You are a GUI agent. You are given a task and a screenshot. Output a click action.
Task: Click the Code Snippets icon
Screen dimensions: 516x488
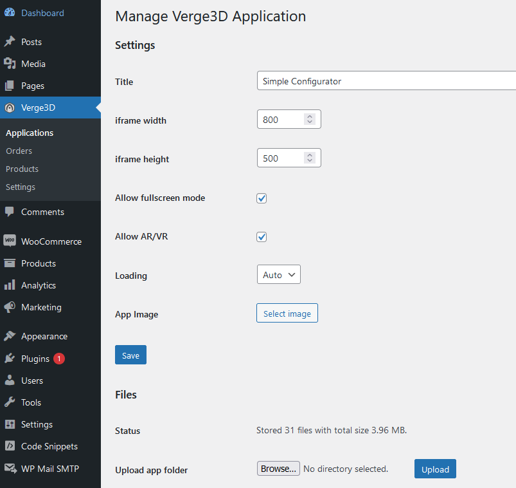(10, 446)
